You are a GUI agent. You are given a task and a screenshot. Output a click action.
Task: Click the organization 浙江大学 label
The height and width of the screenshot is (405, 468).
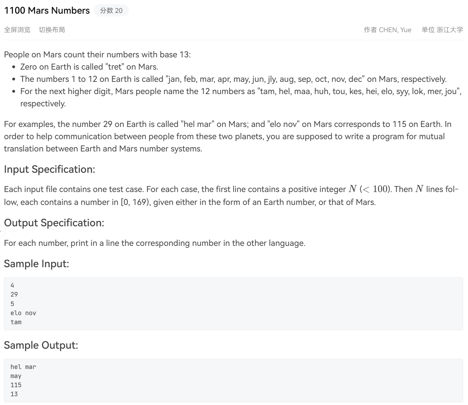[450, 30]
